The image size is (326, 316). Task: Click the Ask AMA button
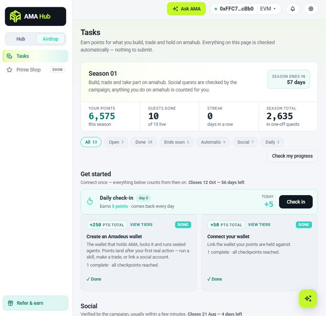[186, 9]
